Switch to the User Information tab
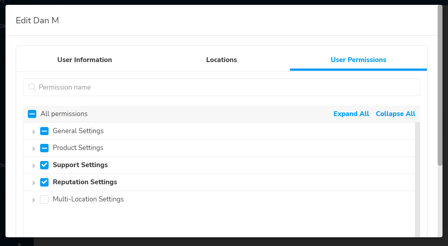The height and width of the screenshot is (246, 448). pyautogui.click(x=84, y=60)
